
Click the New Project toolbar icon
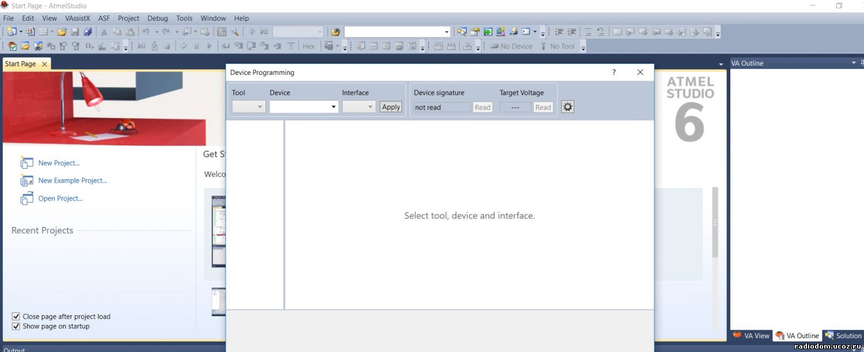(12, 32)
